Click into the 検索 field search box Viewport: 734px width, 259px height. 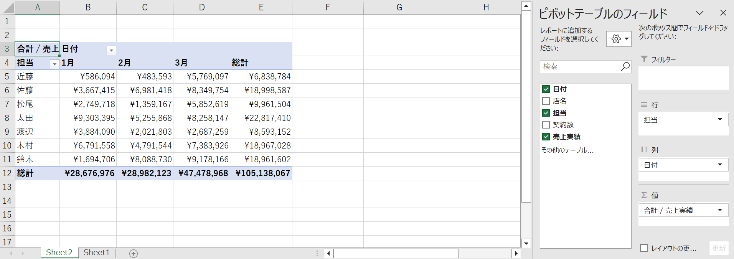coord(579,66)
